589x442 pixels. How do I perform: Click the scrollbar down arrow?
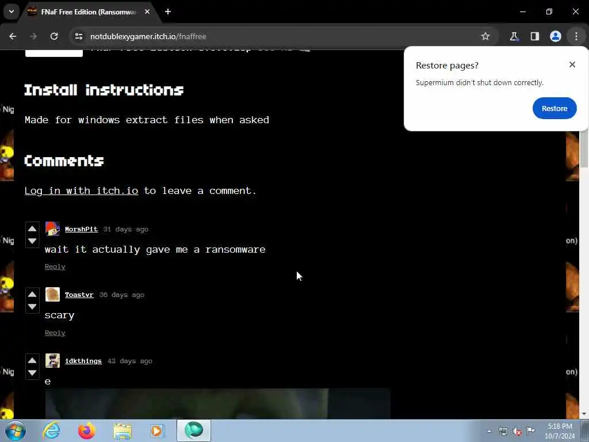pos(584,414)
